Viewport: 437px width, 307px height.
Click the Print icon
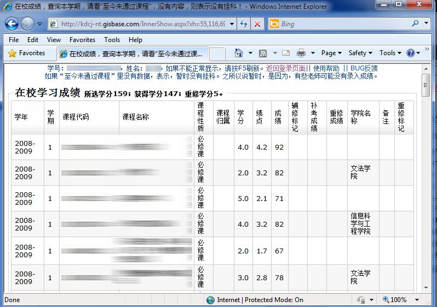(301, 53)
